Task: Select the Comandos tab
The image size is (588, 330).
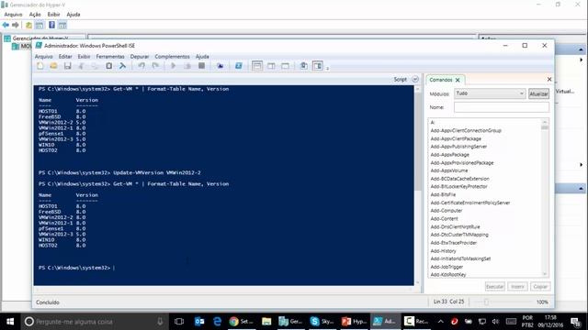Action: (x=441, y=80)
